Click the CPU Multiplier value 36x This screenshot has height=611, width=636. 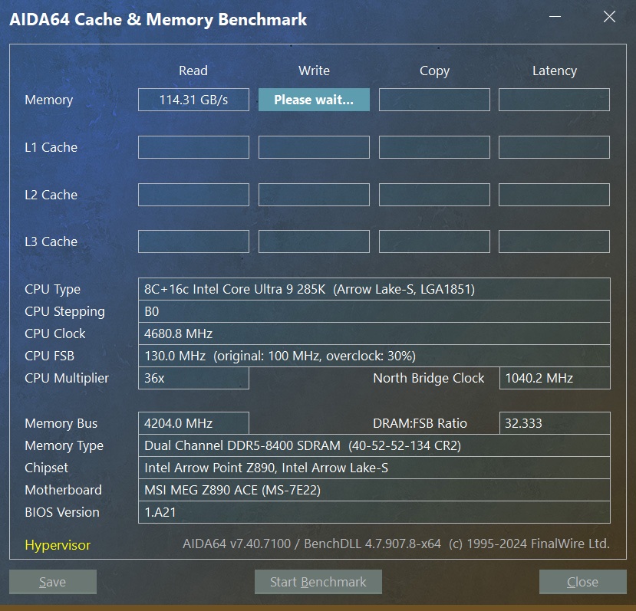(x=193, y=378)
